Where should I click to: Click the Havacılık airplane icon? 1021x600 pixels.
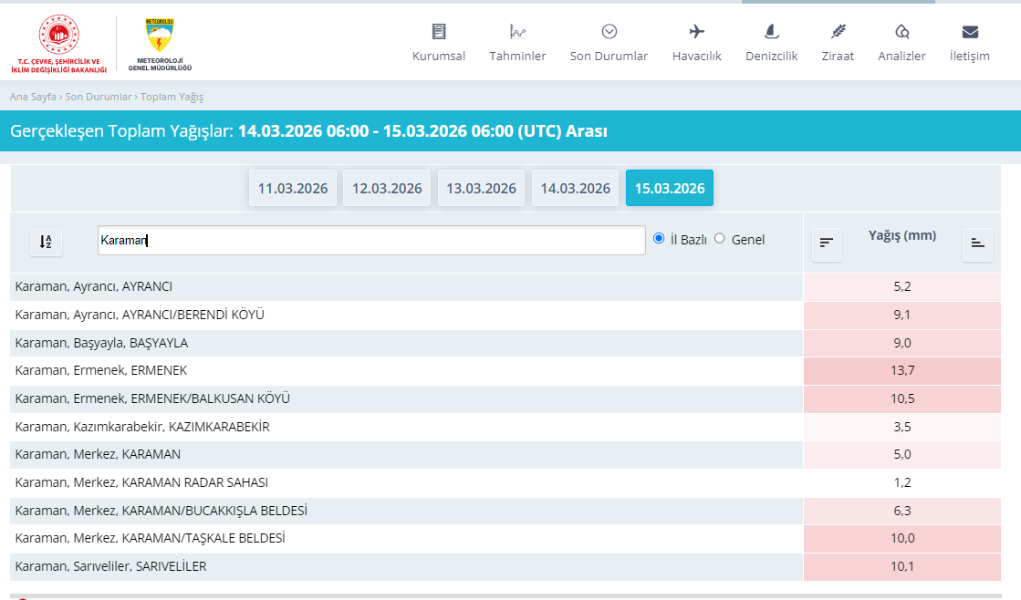point(697,32)
